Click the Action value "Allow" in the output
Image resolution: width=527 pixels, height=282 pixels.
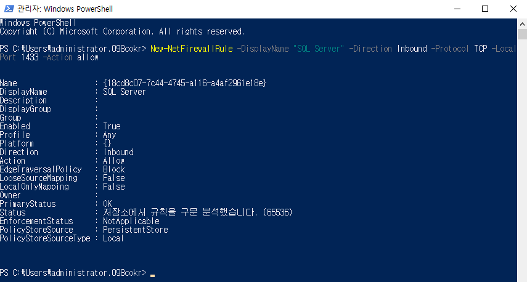pos(113,161)
